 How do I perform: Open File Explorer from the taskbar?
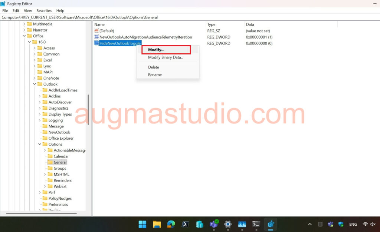coord(157,224)
